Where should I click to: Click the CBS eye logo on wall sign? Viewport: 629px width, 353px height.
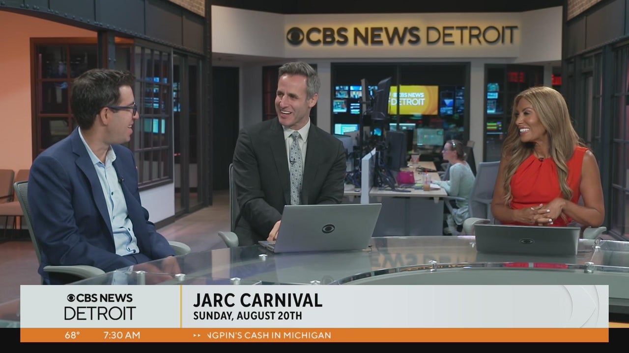tap(295, 36)
